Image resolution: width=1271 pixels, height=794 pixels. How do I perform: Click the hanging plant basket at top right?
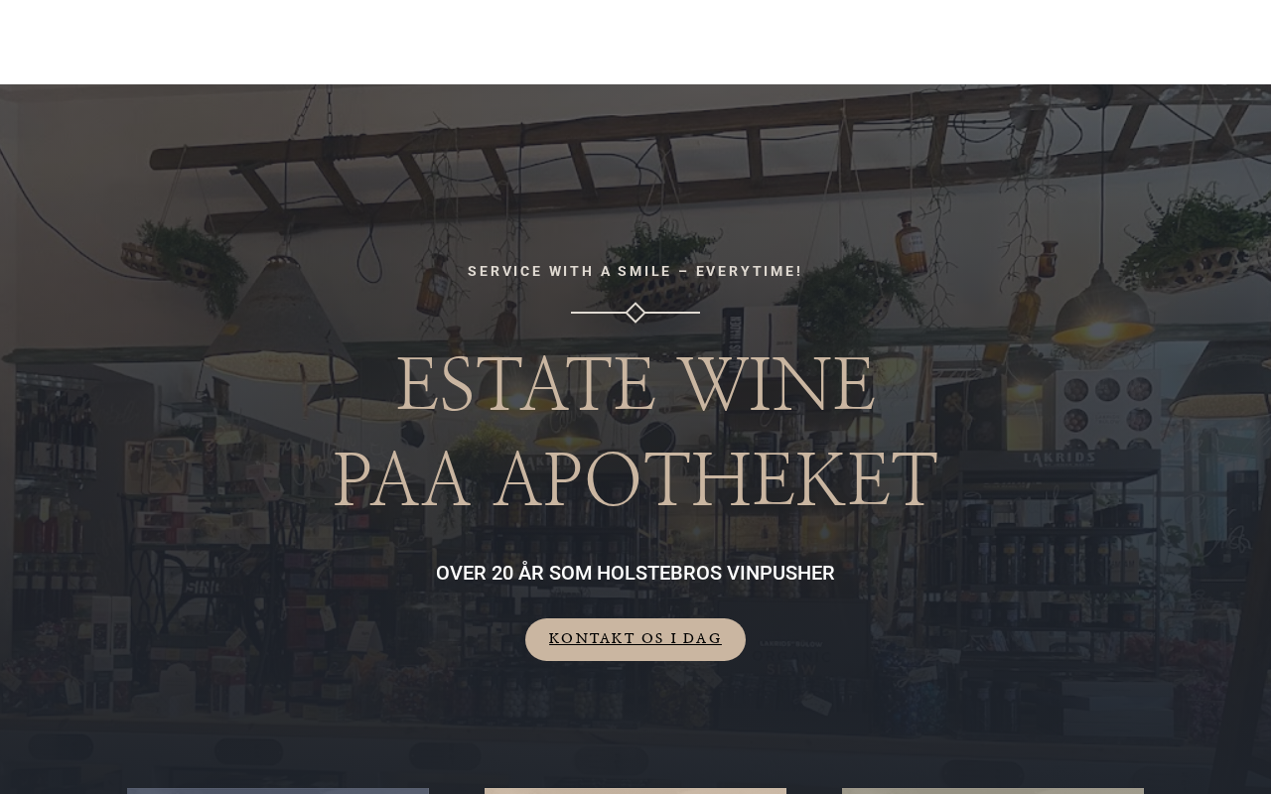tap(1201, 248)
